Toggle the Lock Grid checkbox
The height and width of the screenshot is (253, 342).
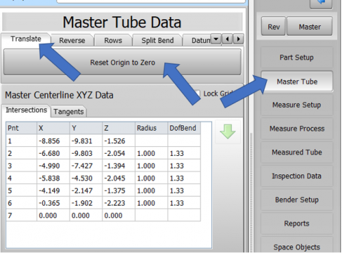click(x=197, y=94)
